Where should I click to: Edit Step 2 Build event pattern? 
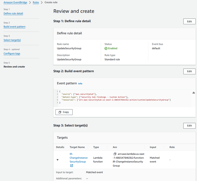coord(189,71)
